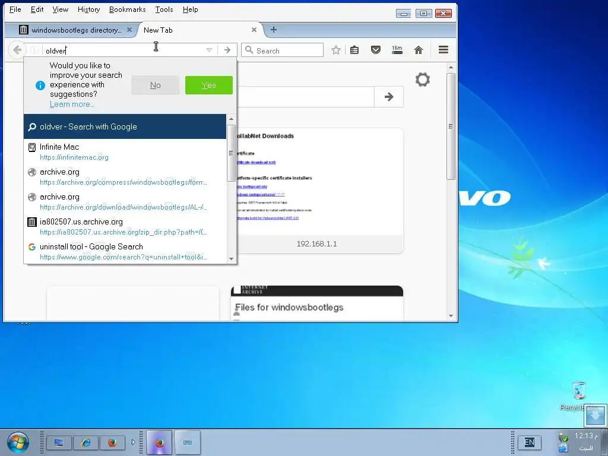The height and width of the screenshot is (456, 608).
Task: Click the suggestion dropdown scrollbar thumb
Action: [x=232, y=153]
